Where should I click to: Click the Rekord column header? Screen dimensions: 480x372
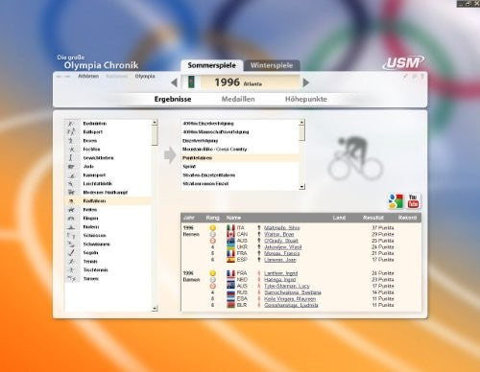tap(407, 218)
